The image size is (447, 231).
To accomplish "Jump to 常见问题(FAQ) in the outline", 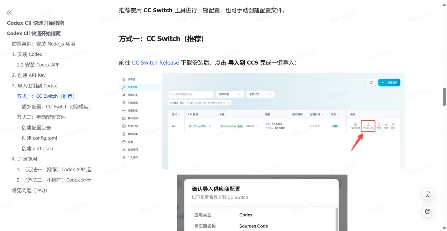I will (29, 191).
